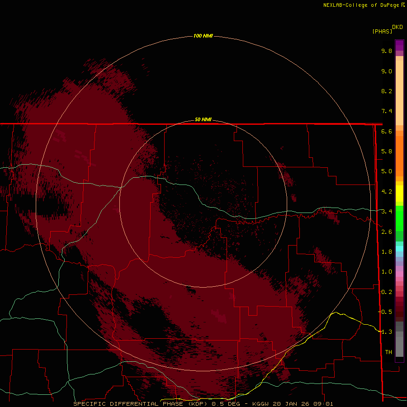This screenshot has width=407, height=407.
Task: Click the 3.4 value on the scale
Action: pyautogui.click(x=387, y=212)
